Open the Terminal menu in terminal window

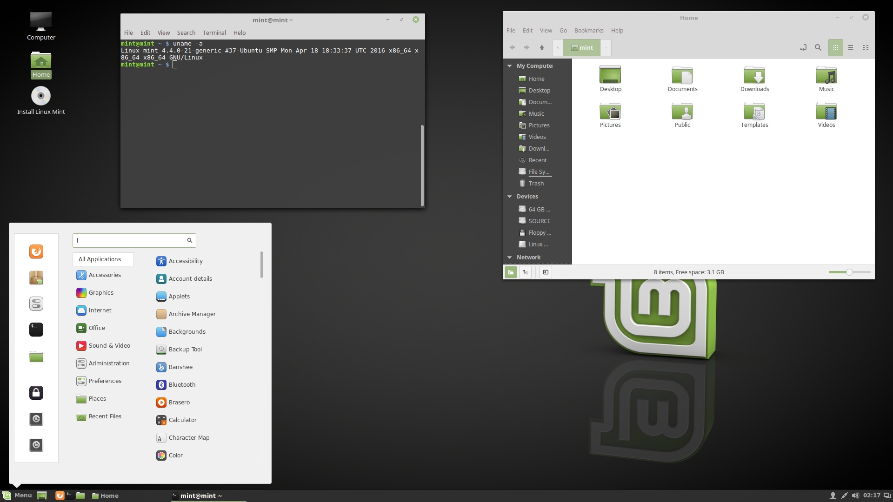point(214,33)
